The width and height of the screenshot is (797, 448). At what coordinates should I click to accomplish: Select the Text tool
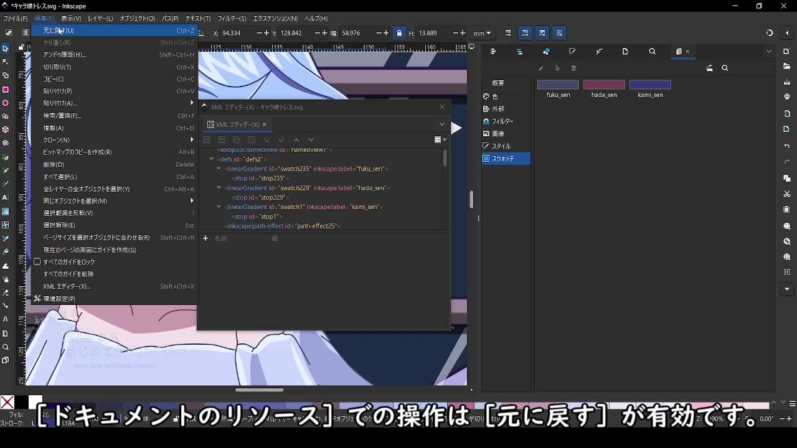tap(6, 197)
